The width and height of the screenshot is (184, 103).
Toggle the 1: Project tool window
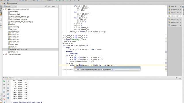click(1, 11)
